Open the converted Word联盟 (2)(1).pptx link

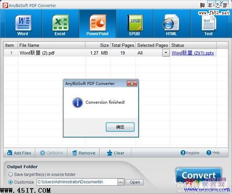coord(193,53)
